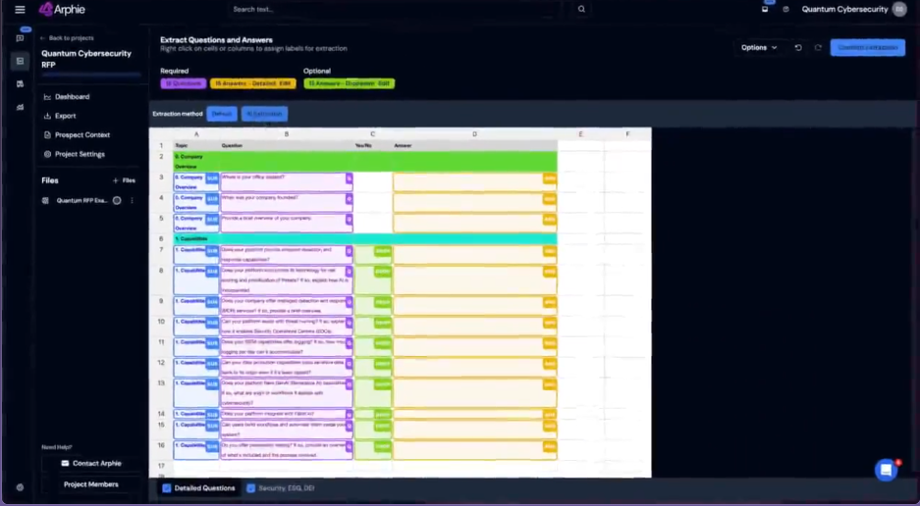Select column A header
Image resolution: width=920 pixels, height=506 pixels.
pos(196,134)
